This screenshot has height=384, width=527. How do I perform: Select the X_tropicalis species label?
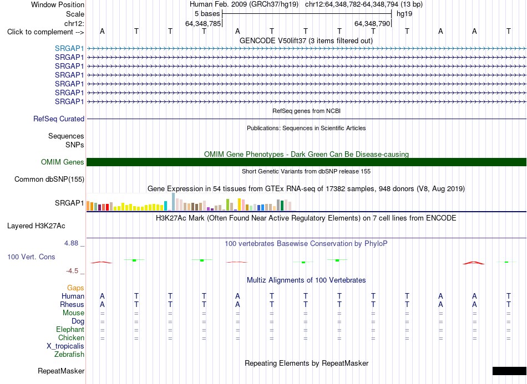click(65, 346)
